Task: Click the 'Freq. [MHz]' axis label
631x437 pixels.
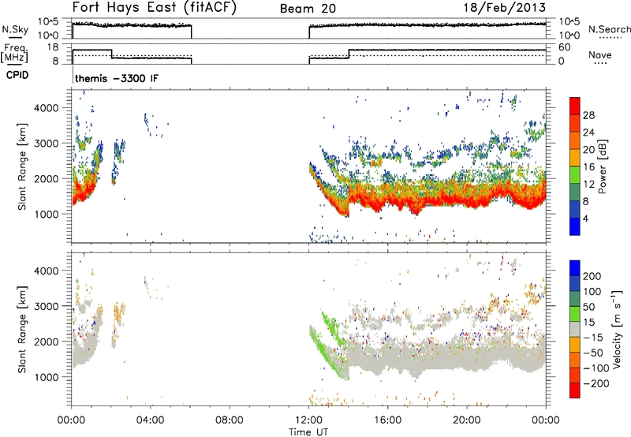Action: pyautogui.click(x=14, y=53)
